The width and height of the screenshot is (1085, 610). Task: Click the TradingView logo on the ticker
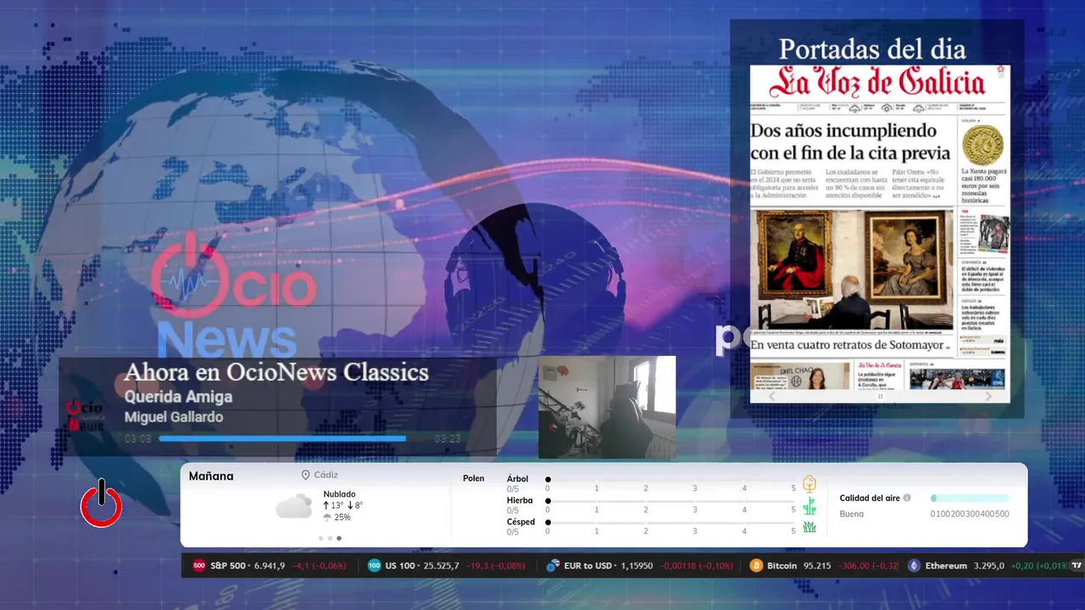(1077, 566)
